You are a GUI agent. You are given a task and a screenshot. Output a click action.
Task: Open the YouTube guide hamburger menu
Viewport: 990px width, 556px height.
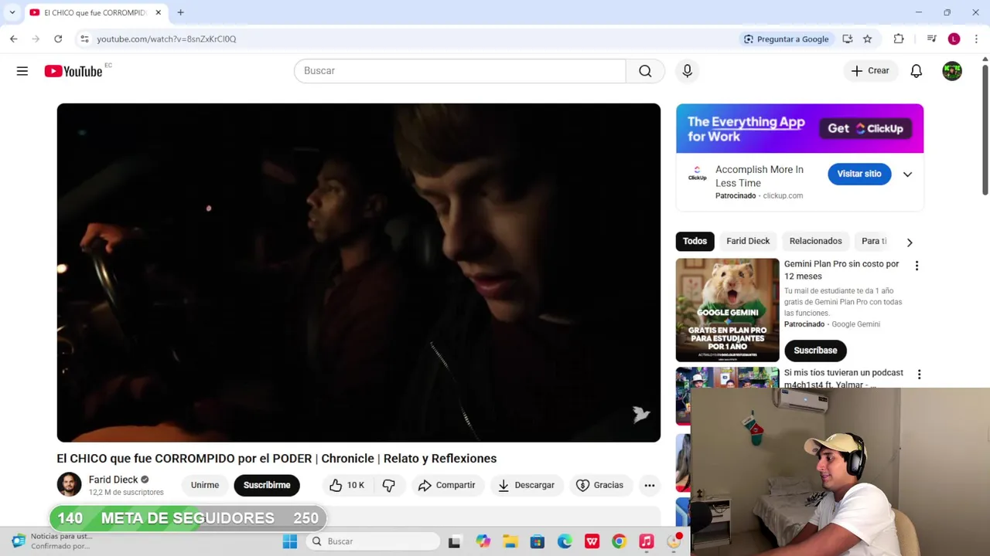tap(22, 71)
